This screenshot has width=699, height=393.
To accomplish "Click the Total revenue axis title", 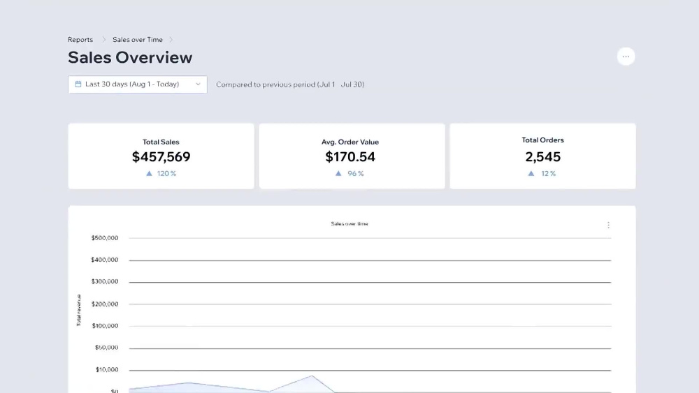I will pos(79,310).
